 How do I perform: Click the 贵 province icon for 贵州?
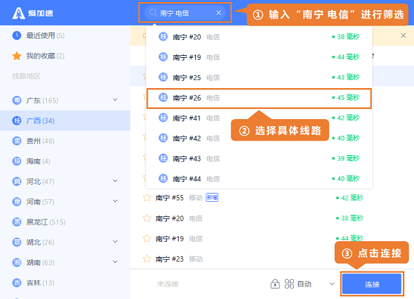(x=17, y=141)
